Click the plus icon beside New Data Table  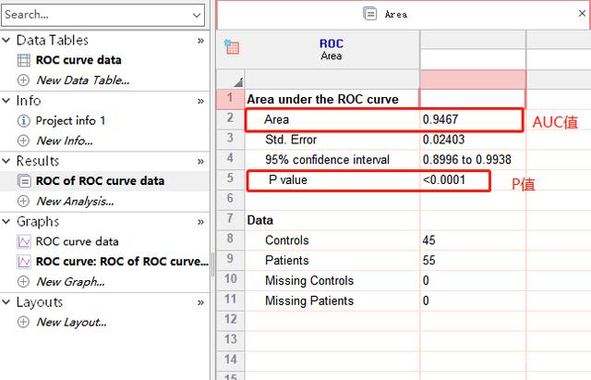[23, 80]
